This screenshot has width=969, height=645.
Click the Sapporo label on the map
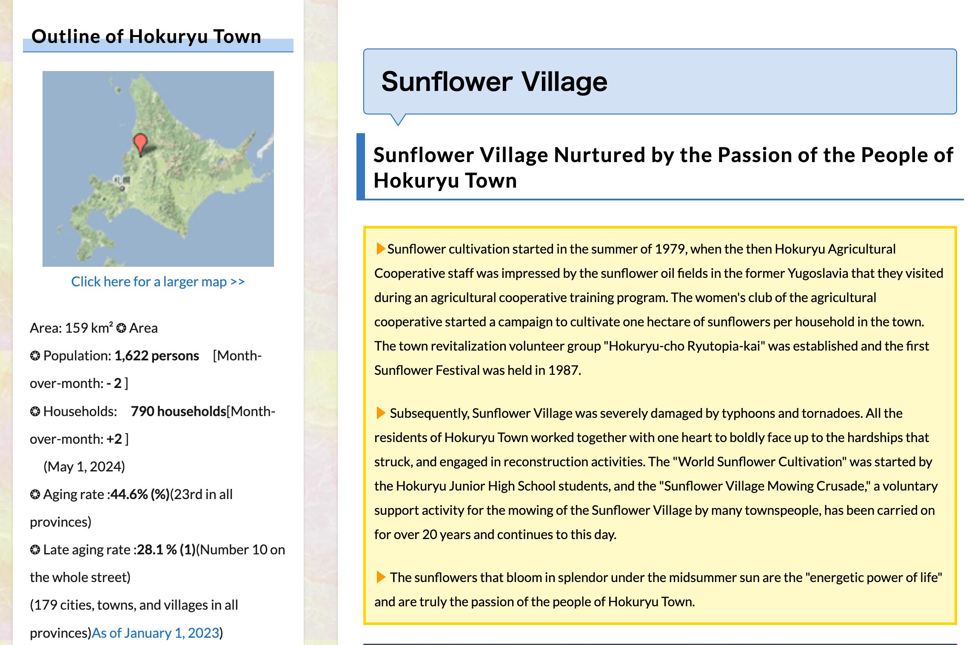pos(121,180)
